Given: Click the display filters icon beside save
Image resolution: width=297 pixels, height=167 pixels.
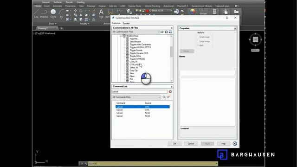Looking at the screenshot, I should point(170,32).
